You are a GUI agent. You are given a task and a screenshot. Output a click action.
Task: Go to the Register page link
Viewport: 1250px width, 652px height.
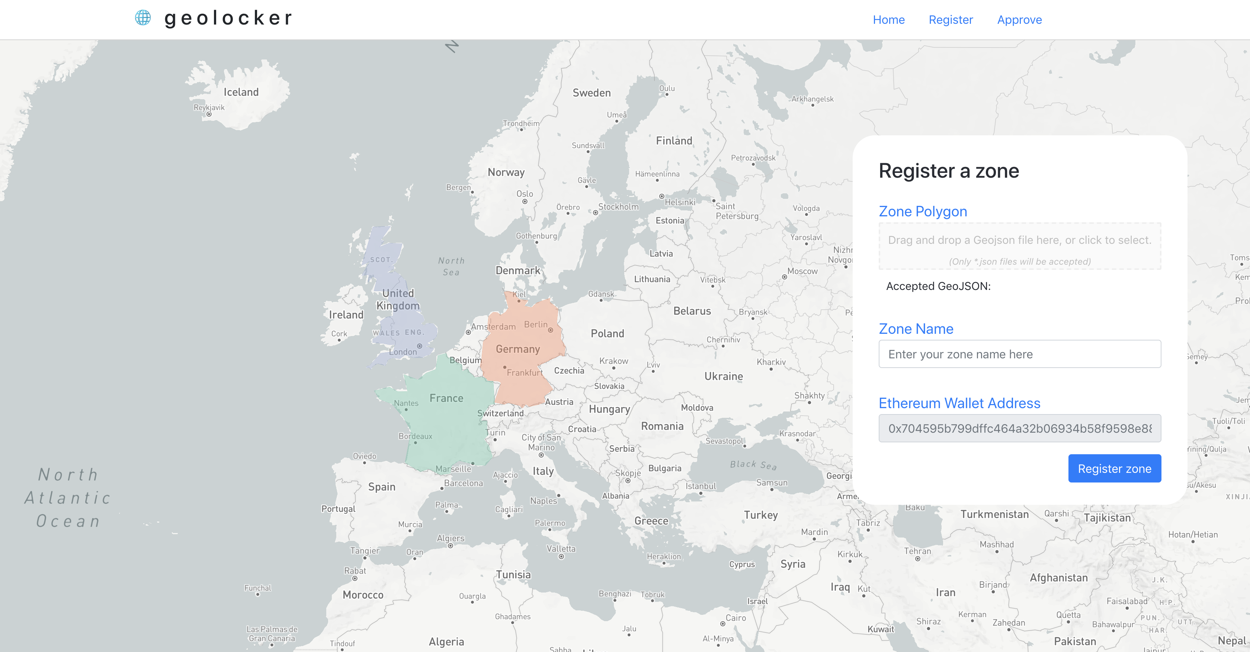click(951, 20)
